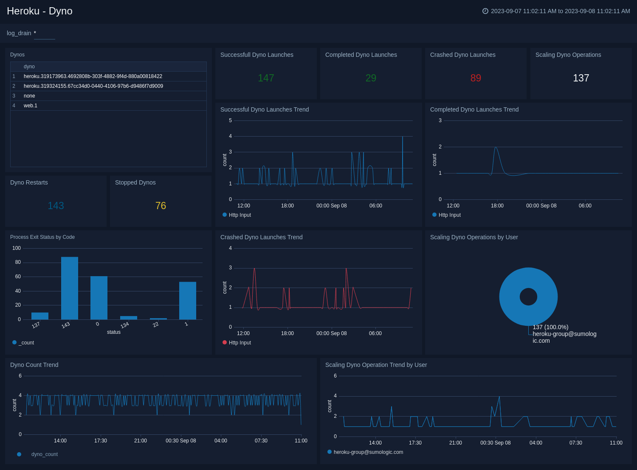Open the time range picker via the clock icon
637x470 pixels.
tap(485, 11)
